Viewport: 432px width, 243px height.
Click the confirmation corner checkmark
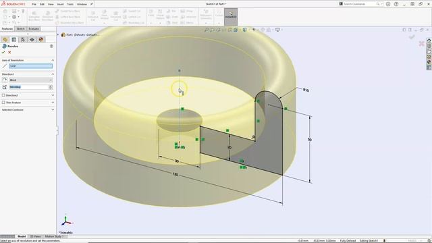coord(412,36)
